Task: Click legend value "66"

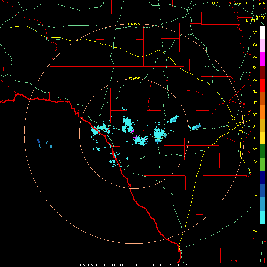Action: click(x=255, y=33)
